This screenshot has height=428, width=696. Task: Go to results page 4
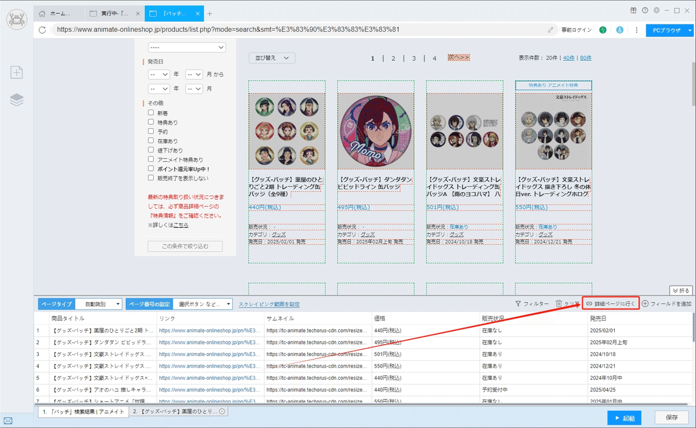click(x=434, y=58)
